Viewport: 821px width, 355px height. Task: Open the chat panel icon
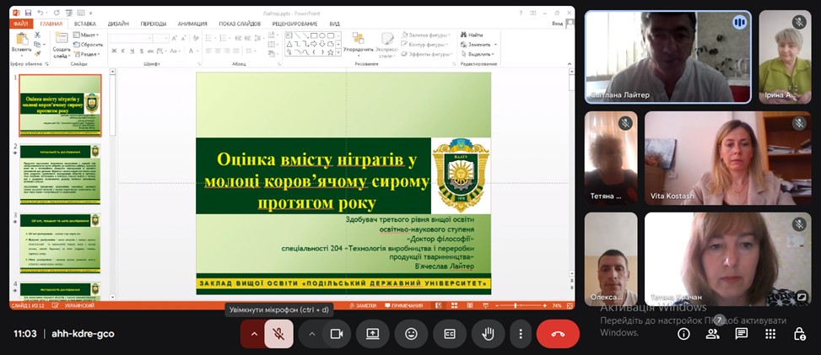[x=741, y=333]
